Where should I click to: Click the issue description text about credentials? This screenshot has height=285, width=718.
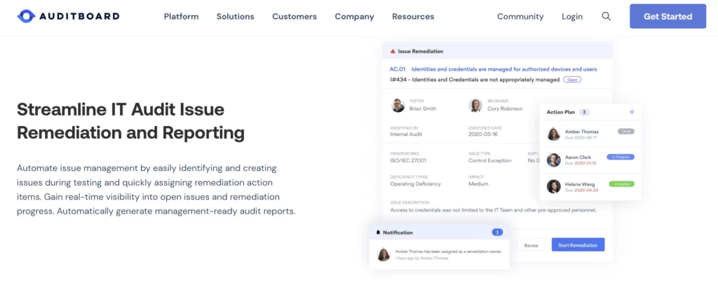(493, 210)
